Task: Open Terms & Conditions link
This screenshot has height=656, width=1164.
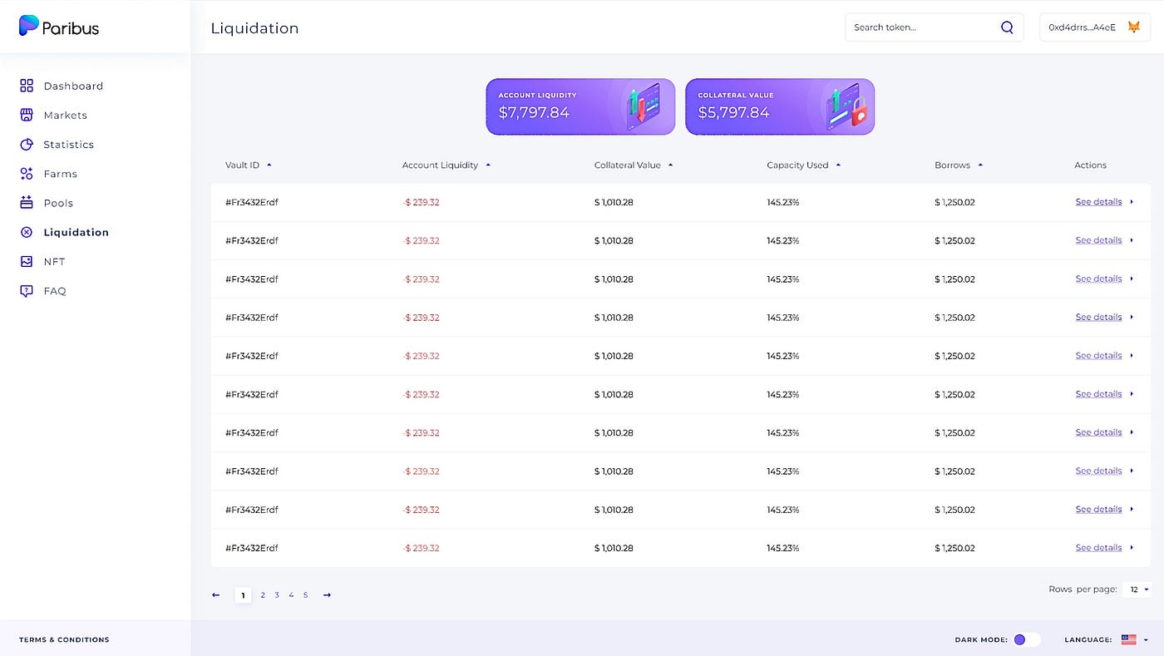Action: pos(64,639)
